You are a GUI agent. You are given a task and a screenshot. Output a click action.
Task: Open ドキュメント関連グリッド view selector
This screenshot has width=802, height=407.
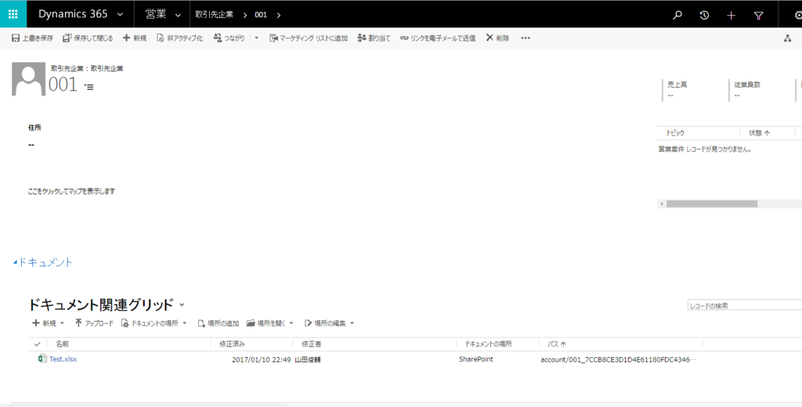point(182,305)
